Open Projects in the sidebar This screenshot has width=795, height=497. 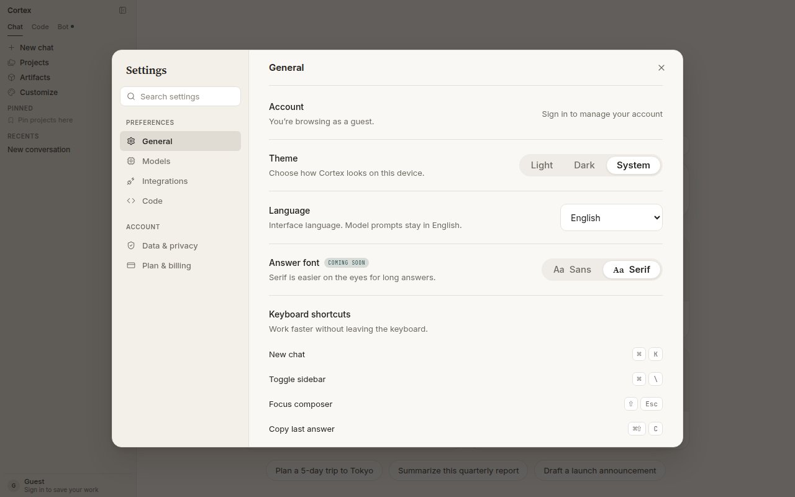68,62
